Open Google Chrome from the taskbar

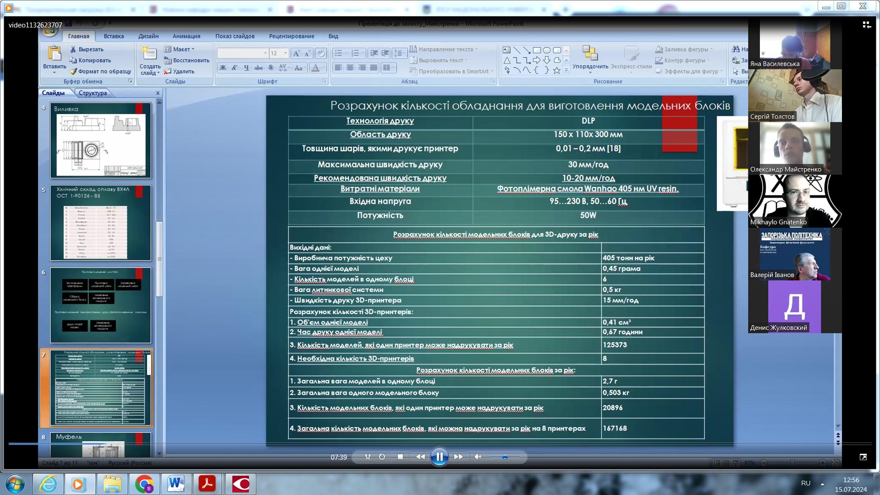pyautogui.click(x=144, y=484)
